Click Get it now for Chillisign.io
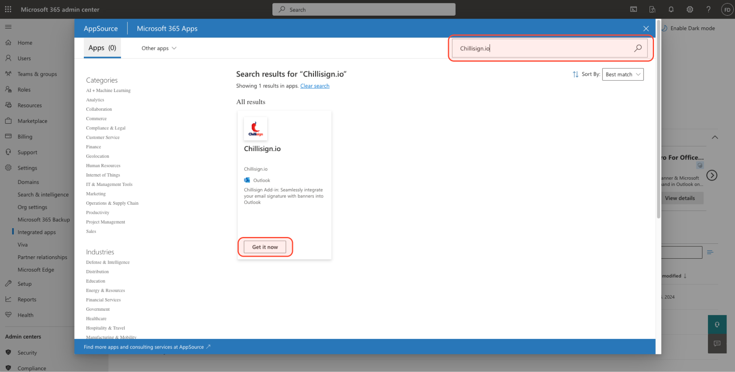 pyautogui.click(x=265, y=247)
